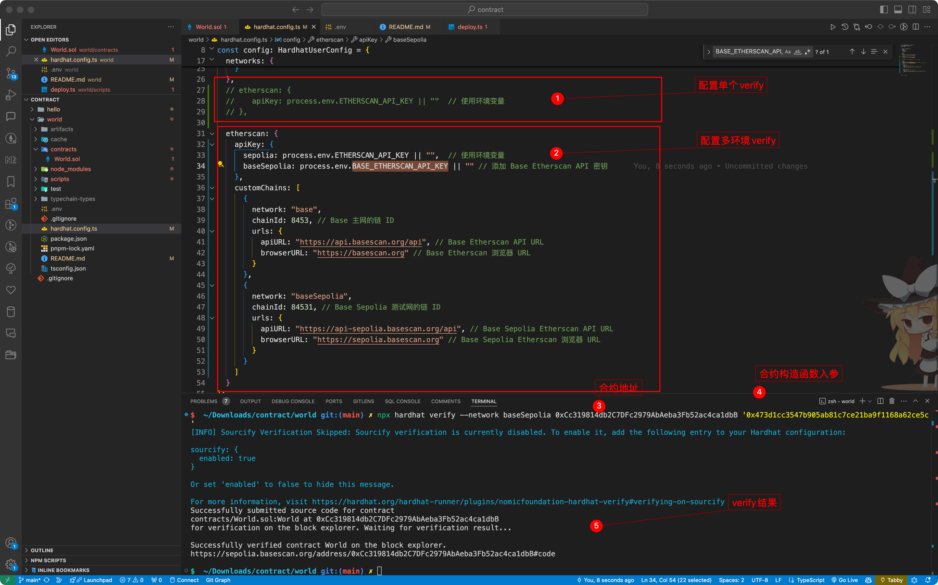Image resolution: width=938 pixels, height=585 pixels.
Task: Open the Extensions view in activity bar
Action: point(11,204)
